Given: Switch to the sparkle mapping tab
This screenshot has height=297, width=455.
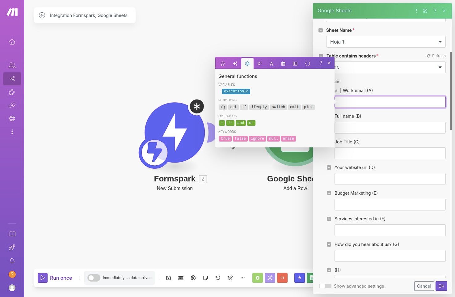Looking at the screenshot, I should pos(235,64).
